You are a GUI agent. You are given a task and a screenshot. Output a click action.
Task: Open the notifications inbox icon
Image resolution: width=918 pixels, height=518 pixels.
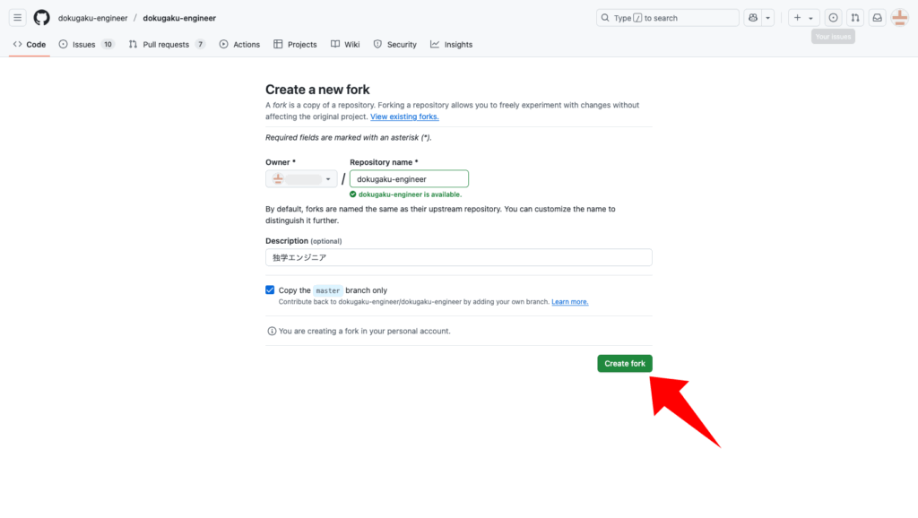tap(878, 18)
